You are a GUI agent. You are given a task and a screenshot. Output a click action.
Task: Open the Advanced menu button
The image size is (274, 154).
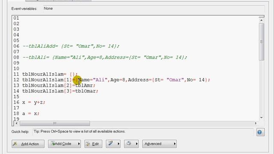pos(159,144)
